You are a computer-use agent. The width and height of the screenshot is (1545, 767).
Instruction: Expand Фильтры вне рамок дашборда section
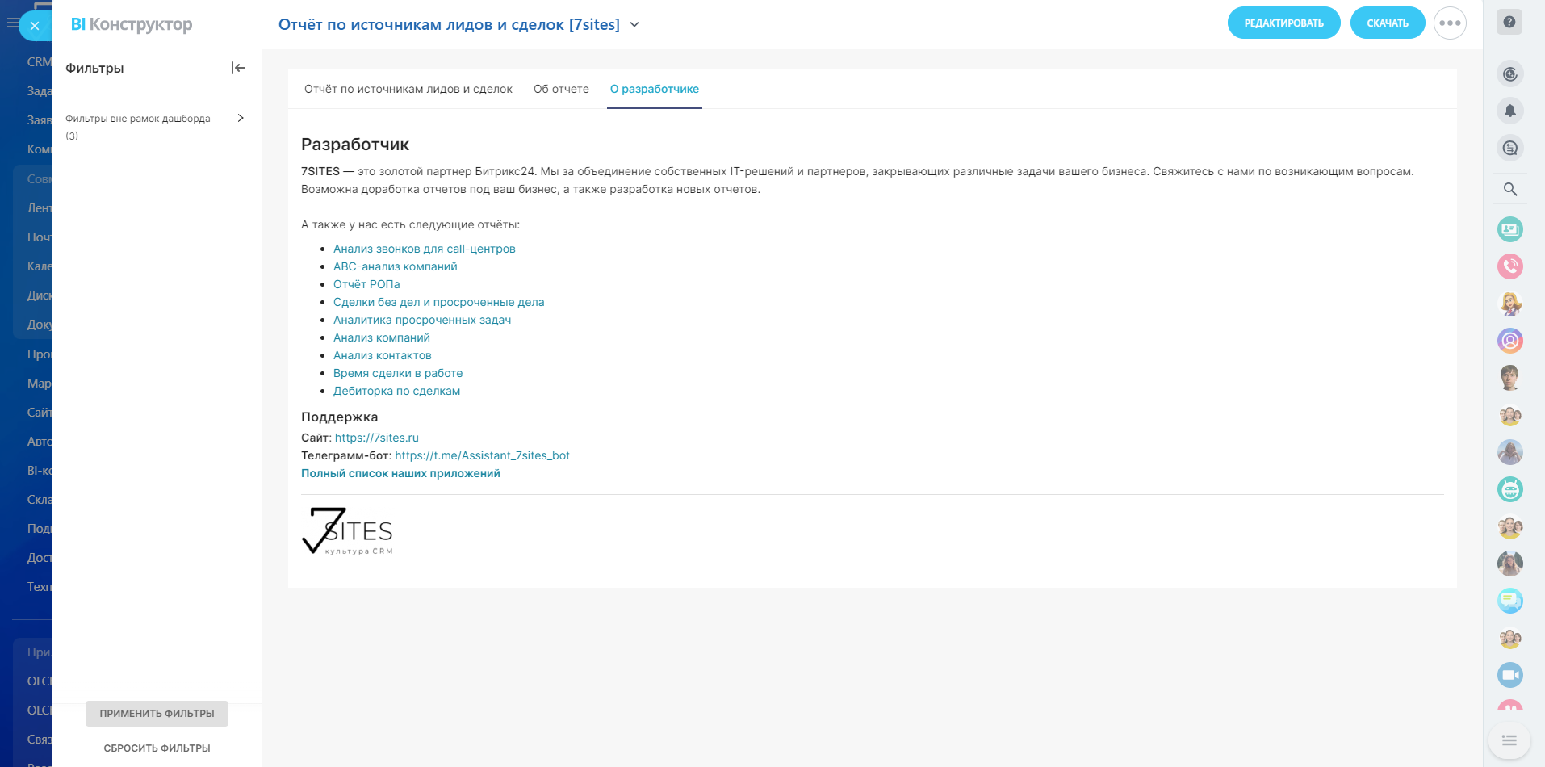click(x=241, y=118)
